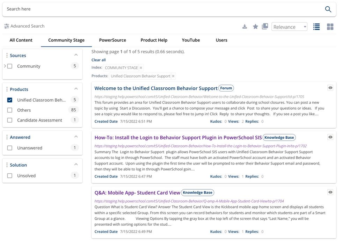Screen dimensions: 349x241
Task: Switch to list view layout
Action: (x=317, y=27)
